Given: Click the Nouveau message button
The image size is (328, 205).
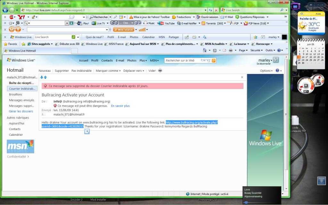Looking at the screenshot, I should [x=45, y=71].
